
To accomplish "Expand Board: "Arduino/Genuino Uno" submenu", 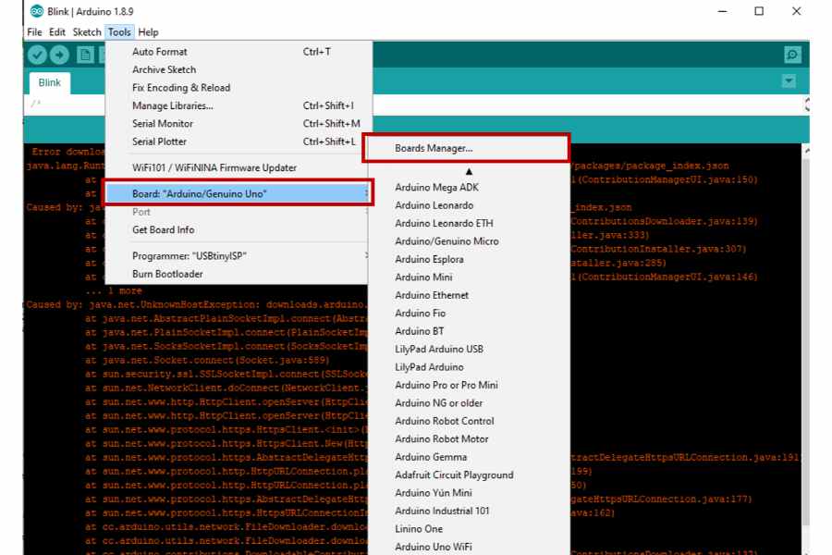I will 237,194.
